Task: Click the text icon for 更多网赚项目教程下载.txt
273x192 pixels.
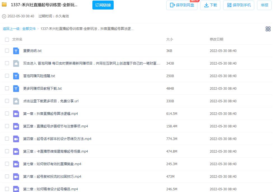Action: (16, 89)
